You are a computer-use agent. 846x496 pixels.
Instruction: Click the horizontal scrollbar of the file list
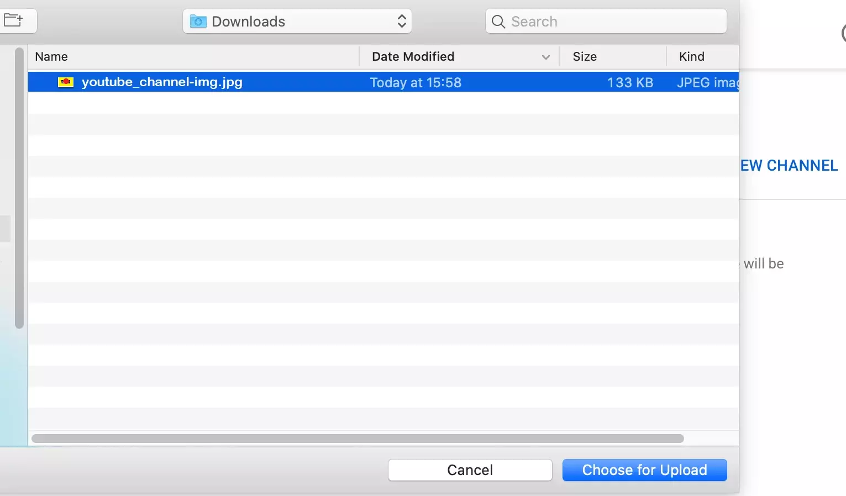(358, 439)
